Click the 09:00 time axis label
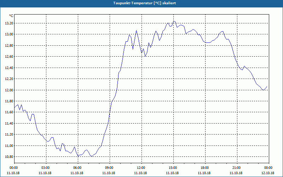 110,168
